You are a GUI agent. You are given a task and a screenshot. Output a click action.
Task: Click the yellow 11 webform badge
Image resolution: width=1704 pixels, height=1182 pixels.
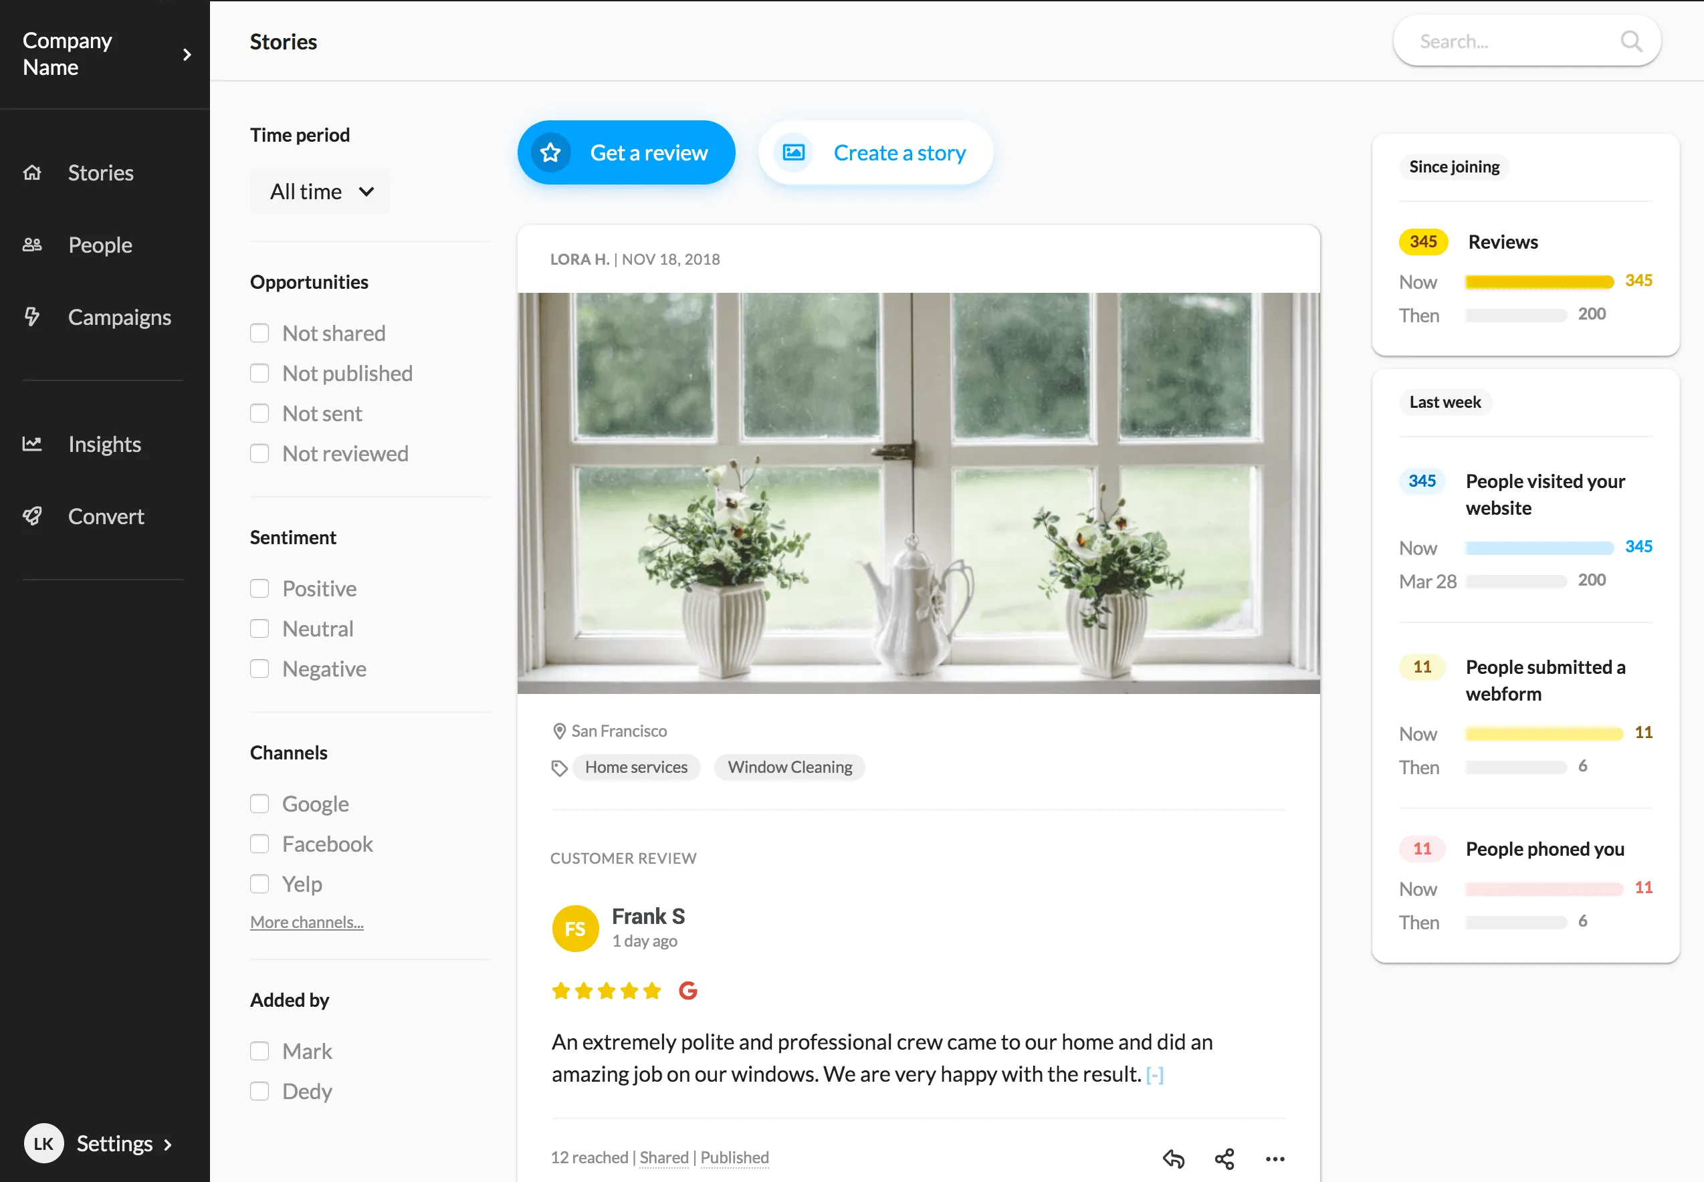(x=1422, y=667)
